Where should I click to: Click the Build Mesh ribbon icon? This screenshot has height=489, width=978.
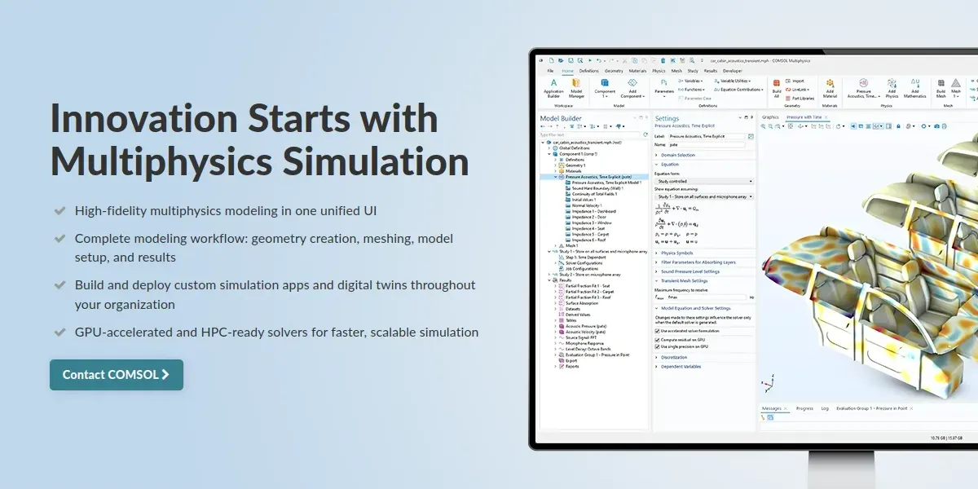click(941, 88)
